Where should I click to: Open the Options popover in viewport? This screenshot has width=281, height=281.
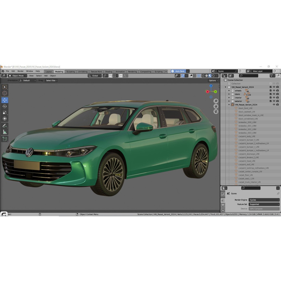click(x=213, y=80)
